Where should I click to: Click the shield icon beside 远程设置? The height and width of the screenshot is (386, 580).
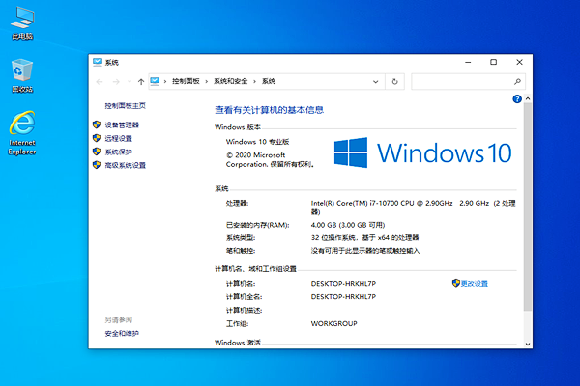pos(97,138)
